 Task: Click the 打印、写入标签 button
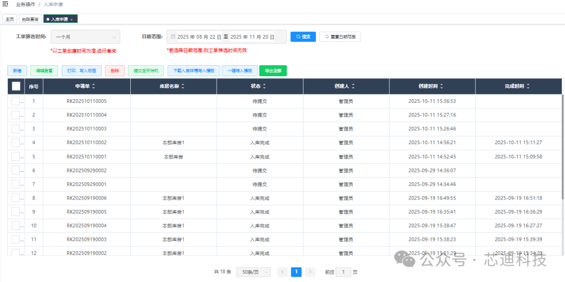(x=82, y=71)
